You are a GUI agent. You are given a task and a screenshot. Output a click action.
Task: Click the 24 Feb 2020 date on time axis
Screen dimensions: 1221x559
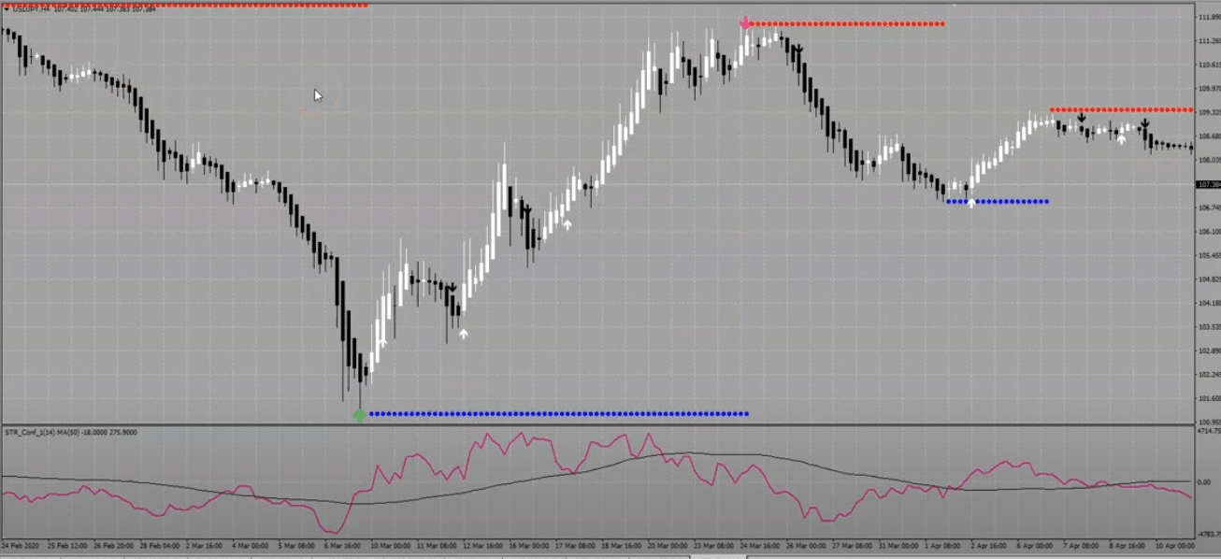coord(22,544)
